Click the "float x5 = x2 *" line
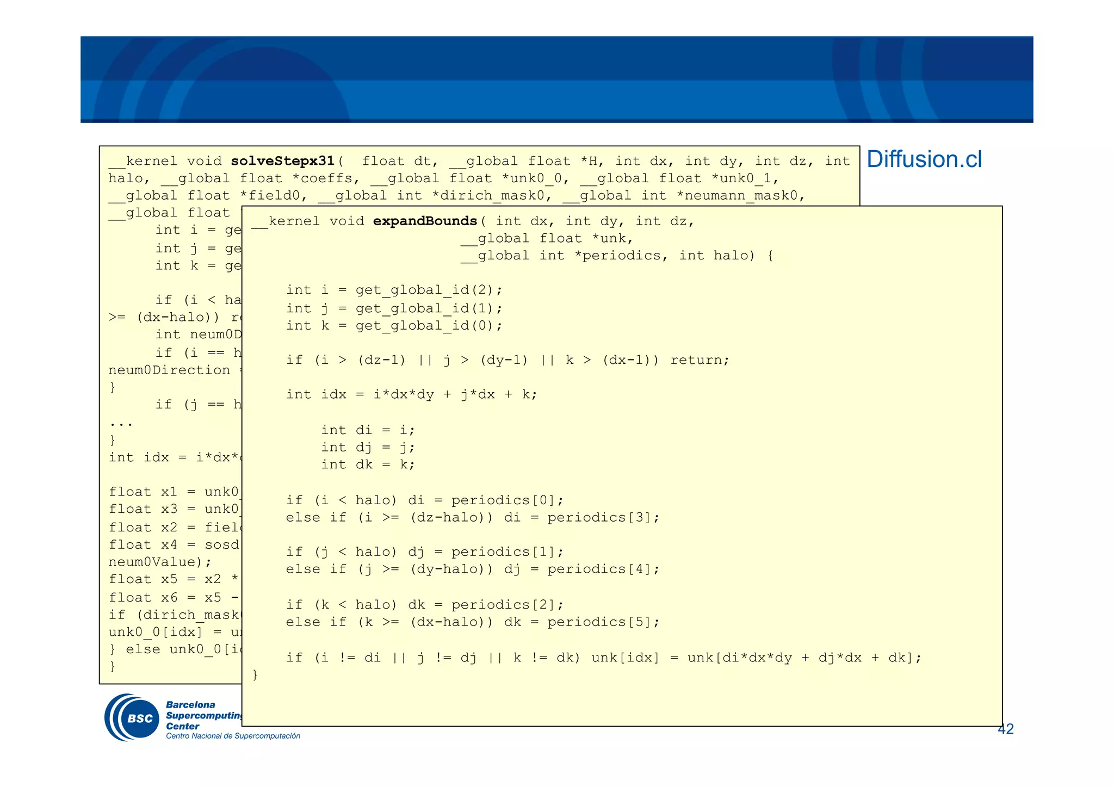This screenshot has width=1114, height=787. (x=174, y=579)
